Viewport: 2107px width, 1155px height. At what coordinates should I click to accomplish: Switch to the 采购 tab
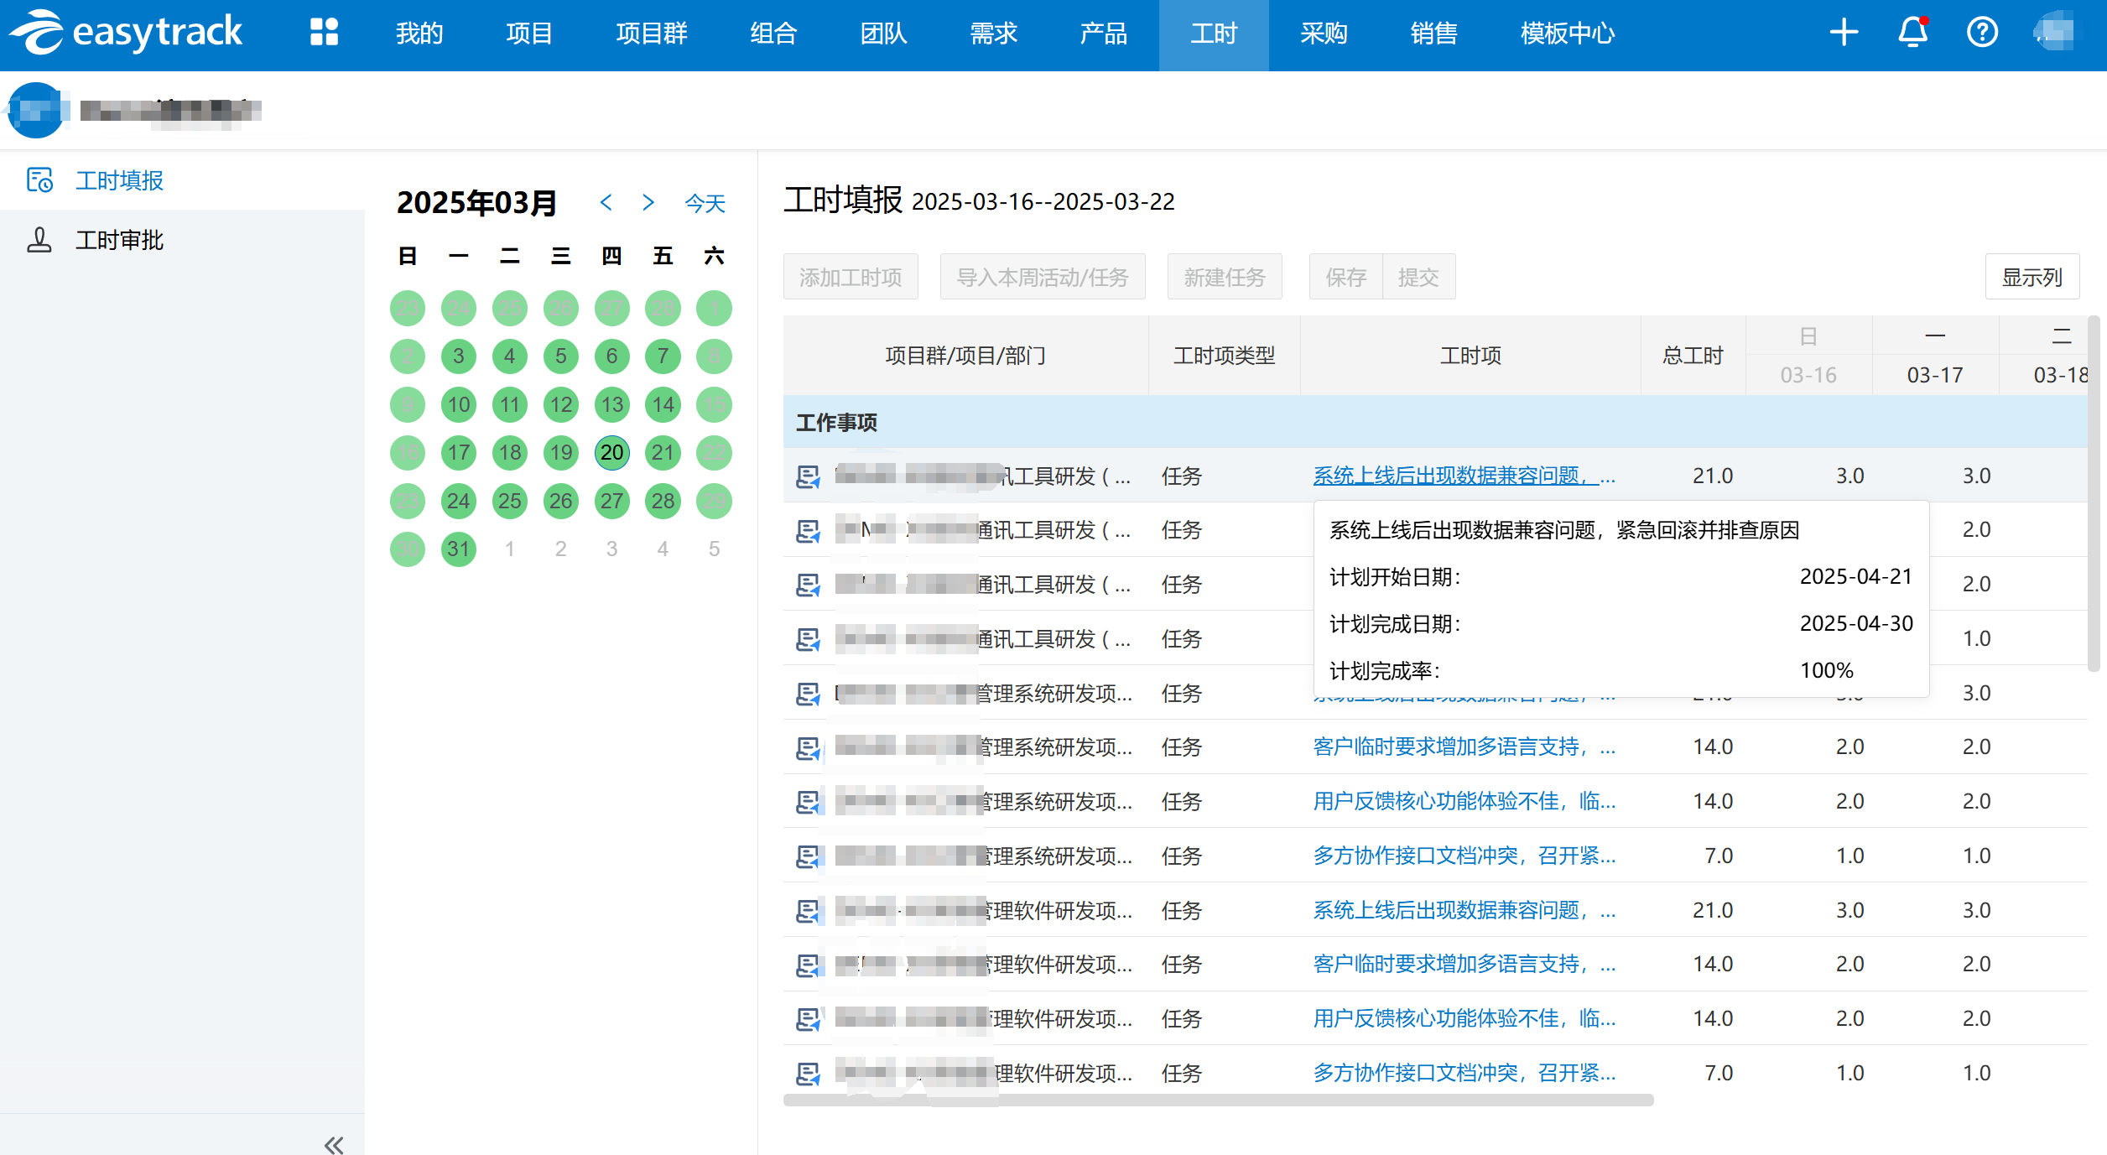coord(1324,34)
